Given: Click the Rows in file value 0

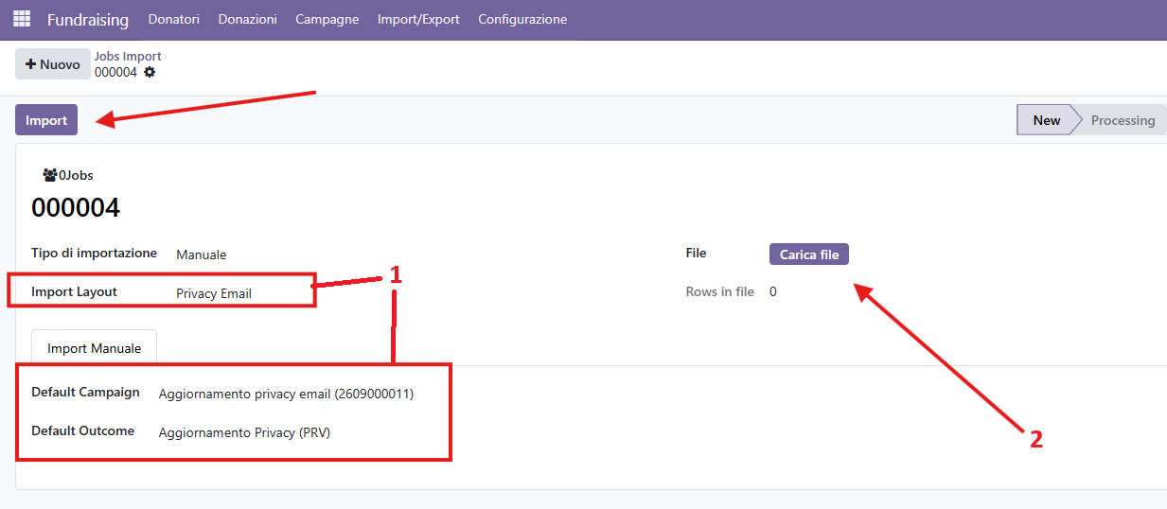Looking at the screenshot, I should click(x=773, y=292).
